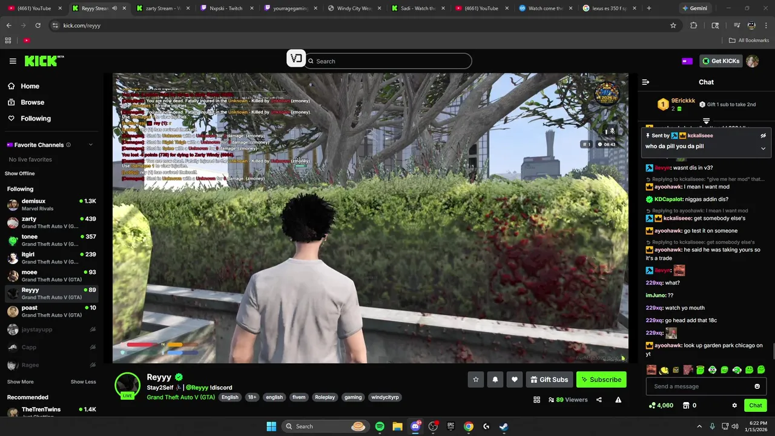Screen dimensions: 775x436
Task: Open itgirl channel in Following list
Action: point(51,258)
